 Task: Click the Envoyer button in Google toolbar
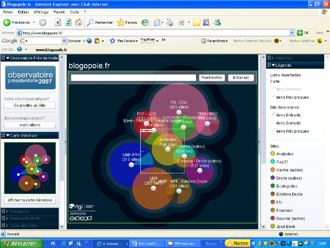tap(75, 41)
